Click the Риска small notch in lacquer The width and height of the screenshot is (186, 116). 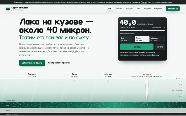click(x=74, y=80)
